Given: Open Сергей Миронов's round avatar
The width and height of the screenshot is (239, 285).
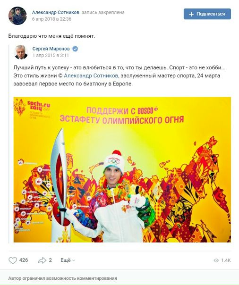Looking at the screenshot, I should 21,52.
